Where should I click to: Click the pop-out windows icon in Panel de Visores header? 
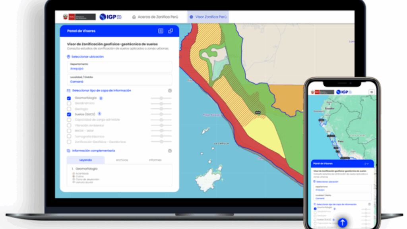point(171,31)
